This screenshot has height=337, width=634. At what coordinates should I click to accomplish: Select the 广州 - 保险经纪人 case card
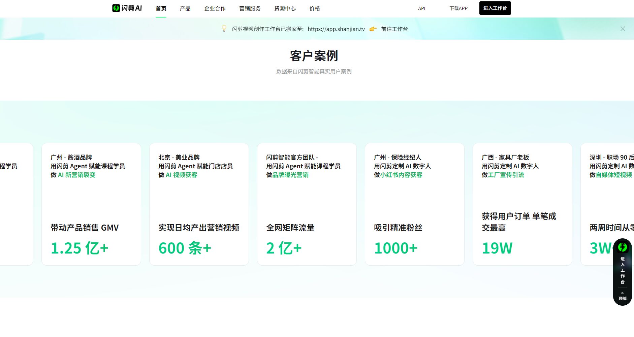(x=415, y=204)
